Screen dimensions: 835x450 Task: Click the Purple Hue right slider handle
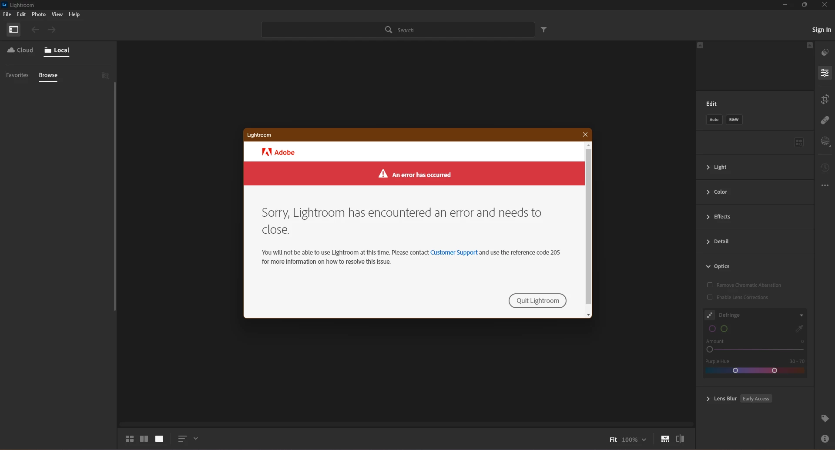775,370
